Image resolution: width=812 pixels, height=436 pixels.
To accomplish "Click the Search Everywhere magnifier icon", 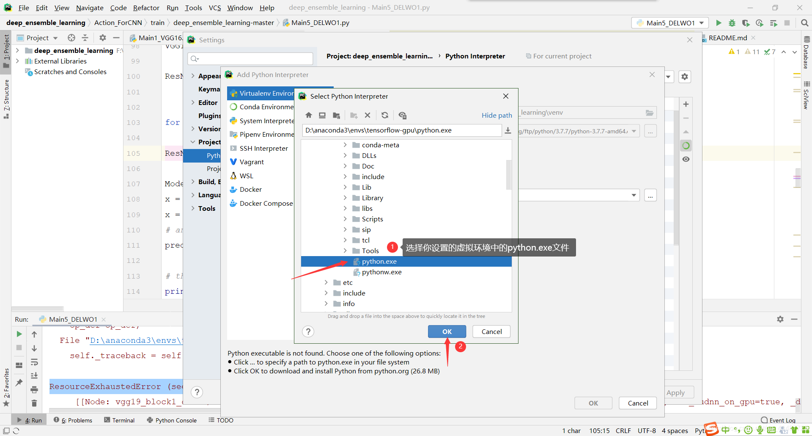I will (805, 23).
